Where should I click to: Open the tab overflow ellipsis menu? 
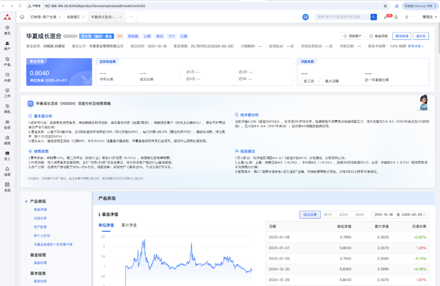pyautogui.click(x=131, y=17)
